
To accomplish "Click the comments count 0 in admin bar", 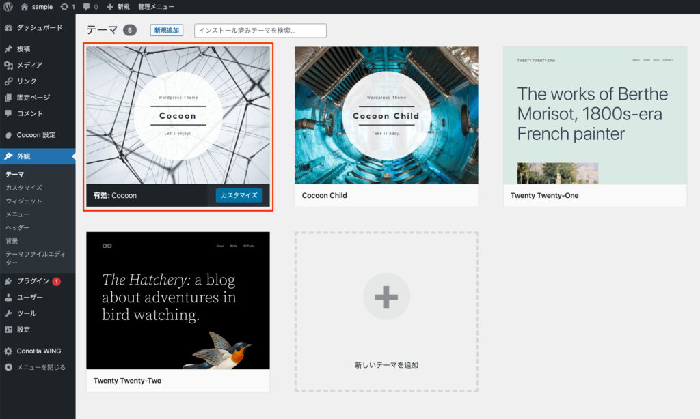I will [96, 7].
